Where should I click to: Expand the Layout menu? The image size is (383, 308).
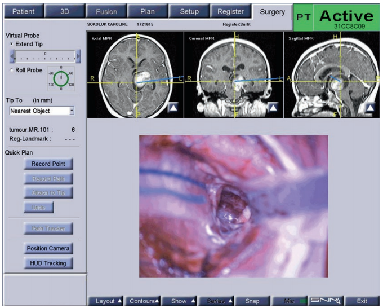tap(105, 301)
